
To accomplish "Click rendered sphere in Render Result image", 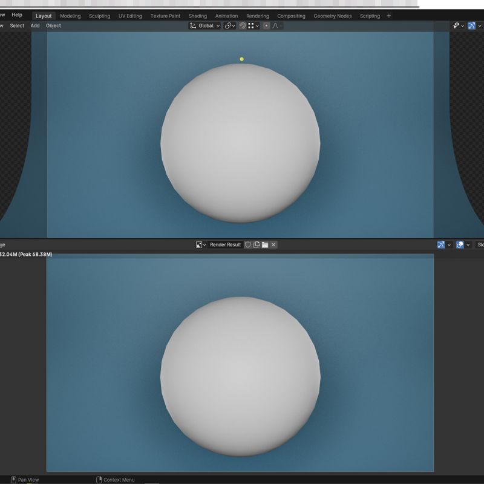I will point(240,376).
